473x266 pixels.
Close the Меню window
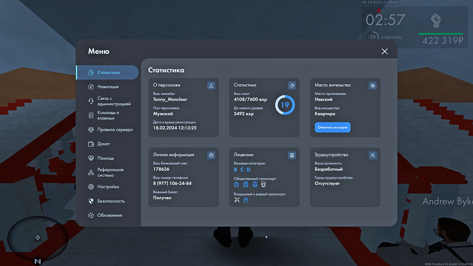click(385, 51)
